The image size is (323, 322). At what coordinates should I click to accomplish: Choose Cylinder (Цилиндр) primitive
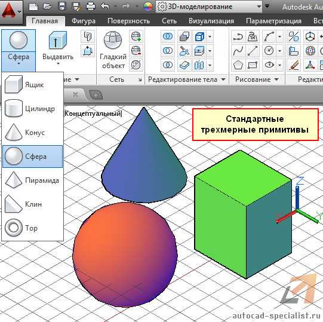coord(33,109)
